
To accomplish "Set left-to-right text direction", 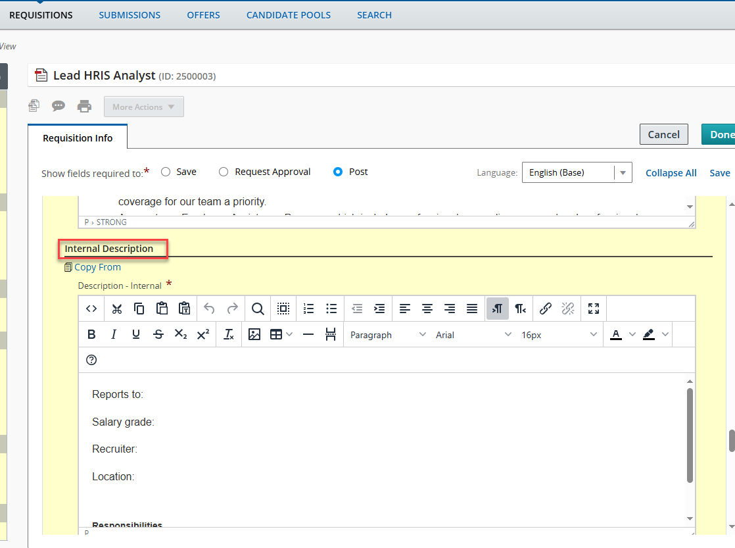I will coord(498,309).
